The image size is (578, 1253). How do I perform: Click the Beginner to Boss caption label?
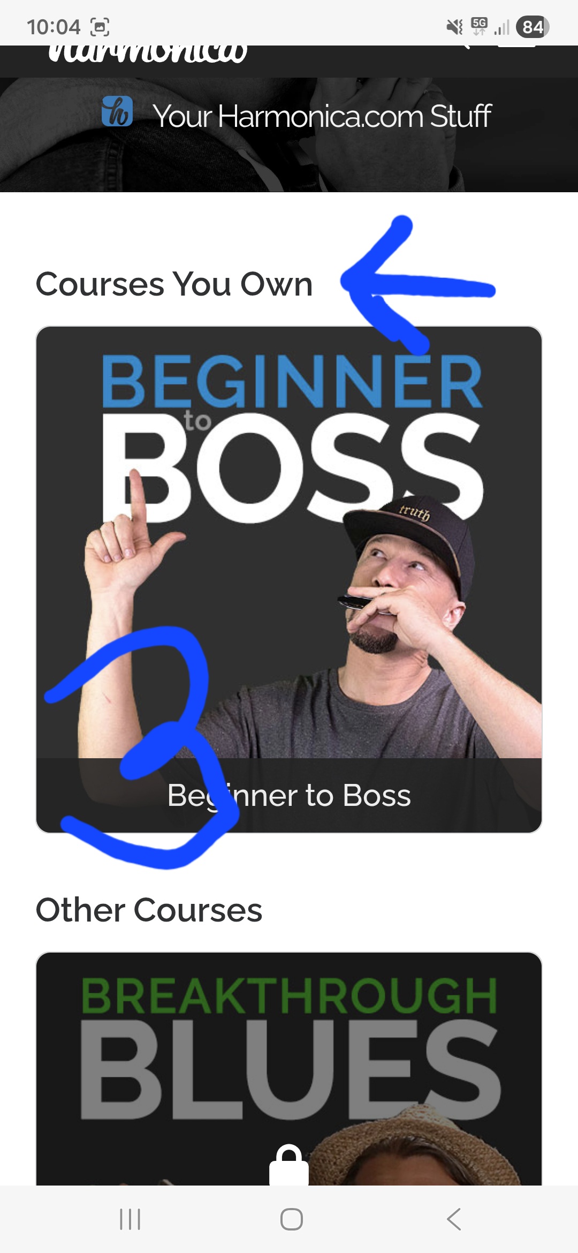(x=289, y=795)
